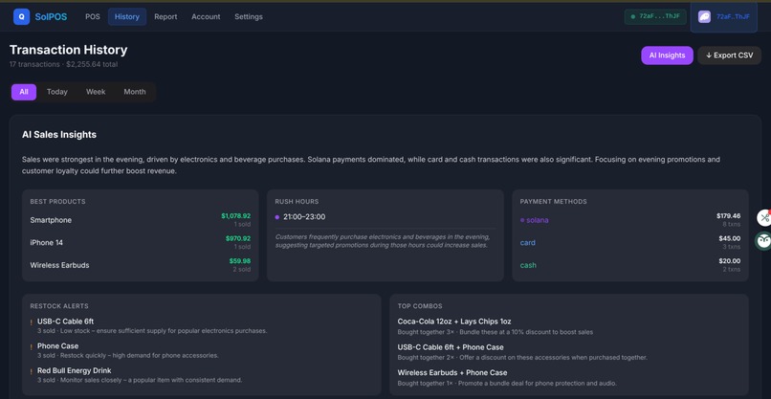This screenshot has width=771, height=399.
Task: Select the All filter tab
Action: pyautogui.click(x=24, y=92)
